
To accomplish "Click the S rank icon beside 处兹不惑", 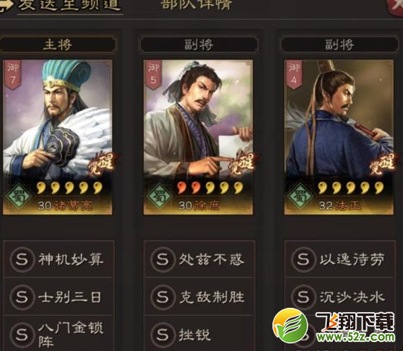I will click(x=163, y=259).
